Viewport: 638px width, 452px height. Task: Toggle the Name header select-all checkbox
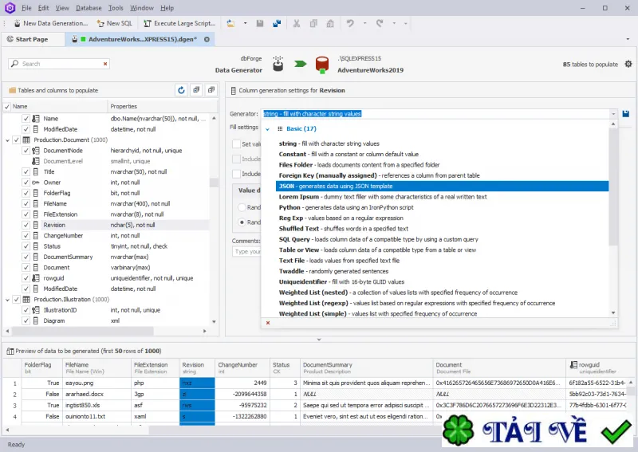point(7,107)
